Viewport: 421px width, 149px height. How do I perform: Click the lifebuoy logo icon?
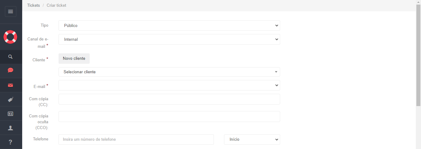point(10,37)
